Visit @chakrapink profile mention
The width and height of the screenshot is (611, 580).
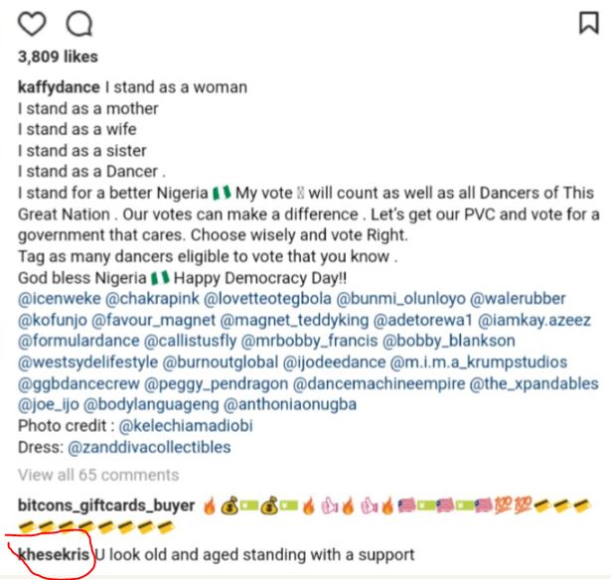tap(166, 299)
